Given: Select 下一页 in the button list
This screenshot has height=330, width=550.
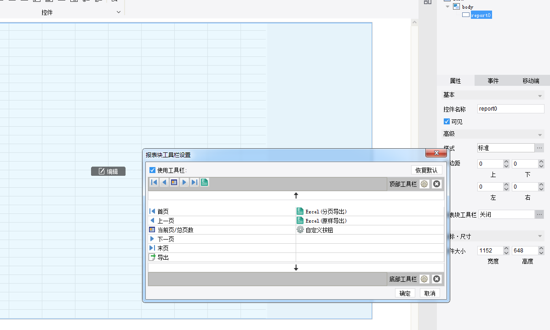Looking at the screenshot, I should point(222,239).
